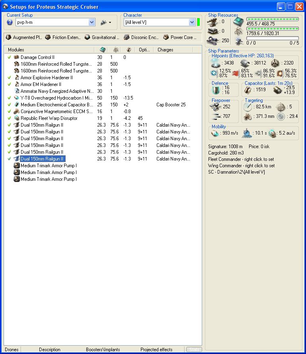Viewport: 306px width, 354px height.
Task: Click the launcher hardpoints icon
Action: (x=213, y=31)
